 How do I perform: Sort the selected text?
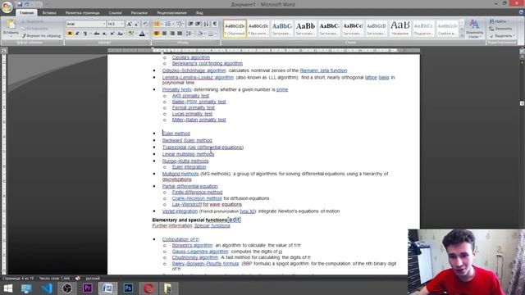tap(206, 24)
